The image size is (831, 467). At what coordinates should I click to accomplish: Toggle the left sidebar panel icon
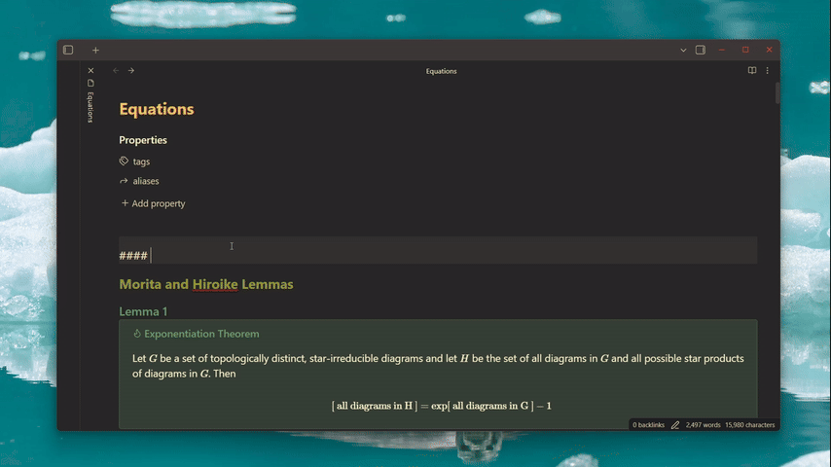point(68,50)
